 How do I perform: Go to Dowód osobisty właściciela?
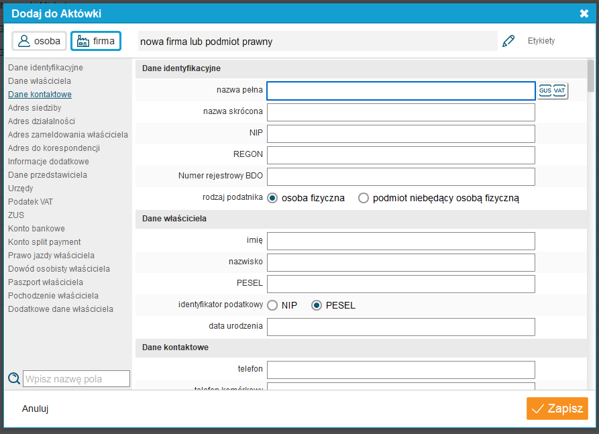[x=59, y=268]
